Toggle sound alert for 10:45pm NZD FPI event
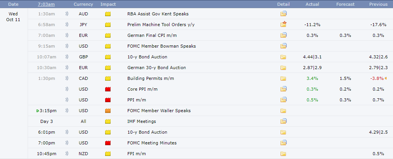393x159 pixels. click(x=67, y=154)
